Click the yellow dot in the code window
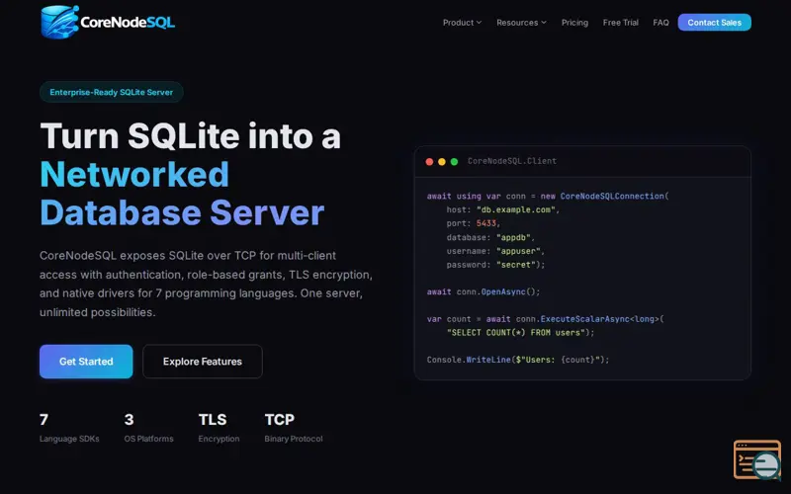 click(x=442, y=162)
